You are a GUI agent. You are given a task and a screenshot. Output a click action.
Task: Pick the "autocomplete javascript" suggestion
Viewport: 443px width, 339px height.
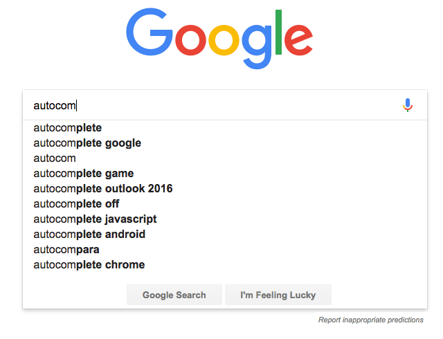95,219
